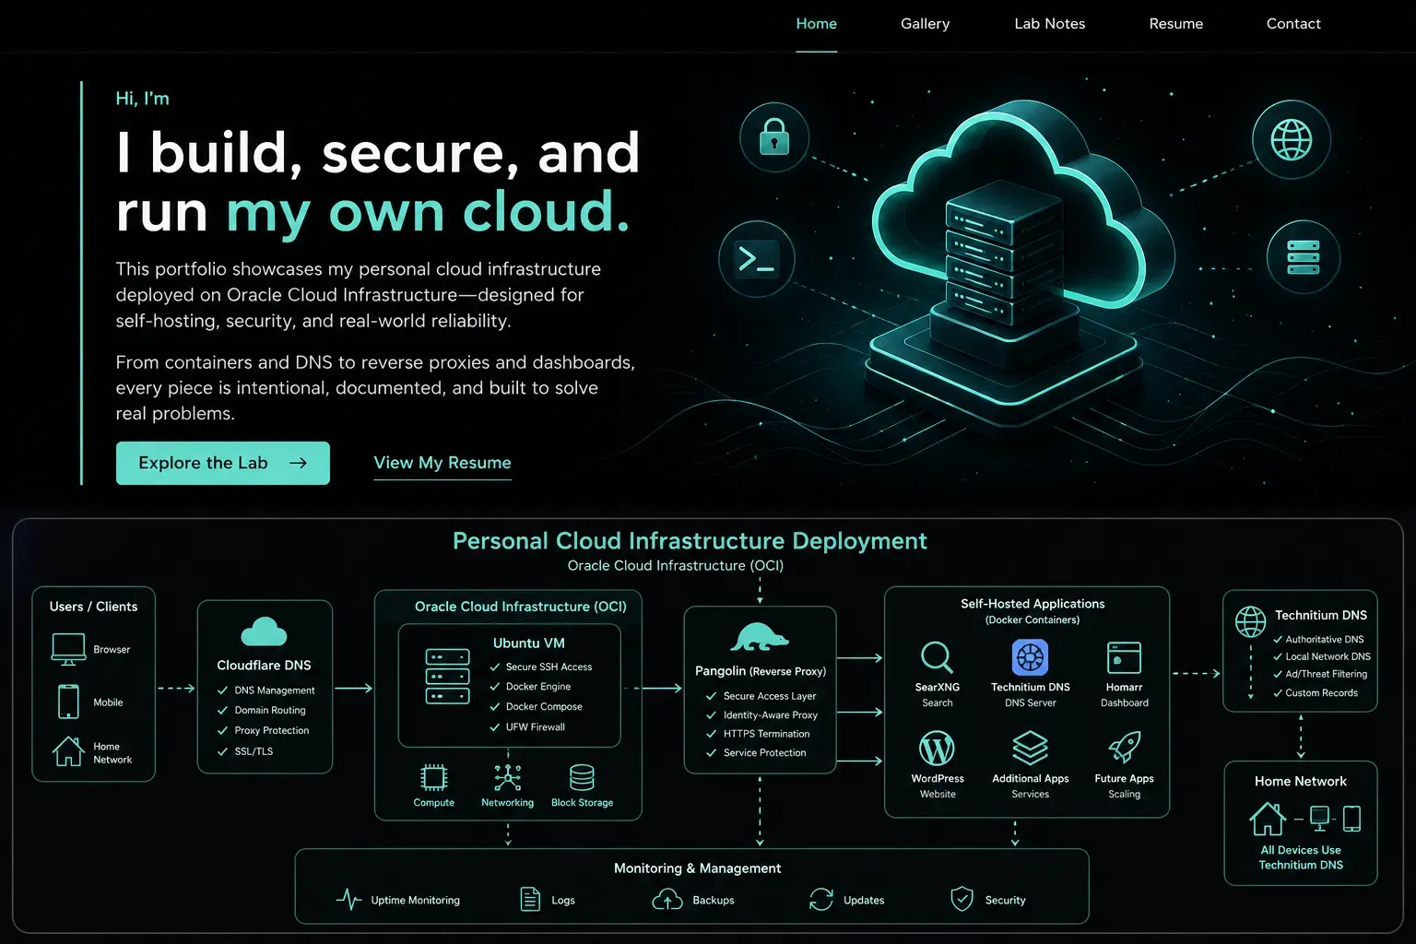This screenshot has height=944, width=1416.
Task: Click the Hi, I'm greeting text
Action: 142,99
